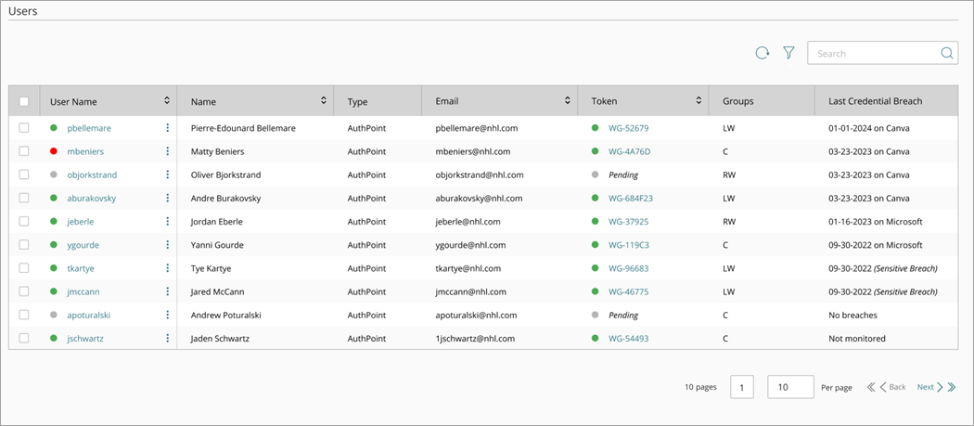Open the three-dot menu for mbeniers

click(x=168, y=151)
